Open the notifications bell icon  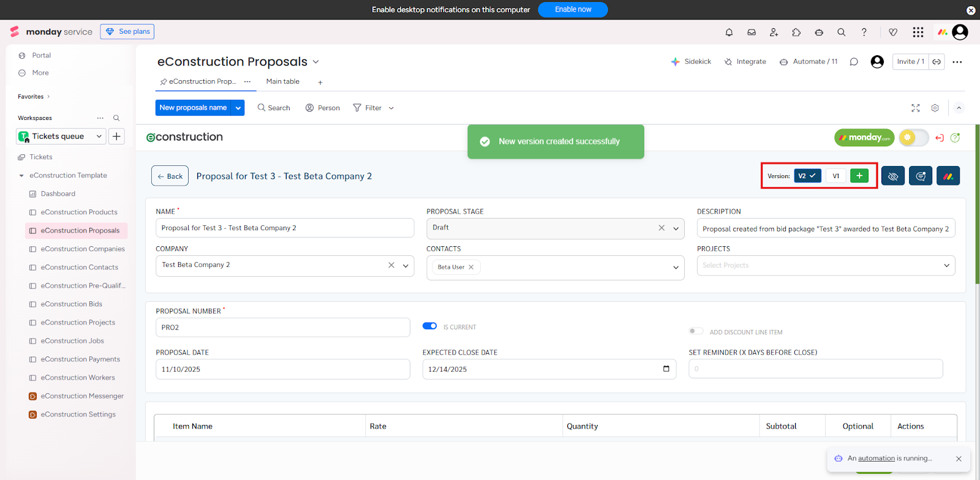point(729,32)
